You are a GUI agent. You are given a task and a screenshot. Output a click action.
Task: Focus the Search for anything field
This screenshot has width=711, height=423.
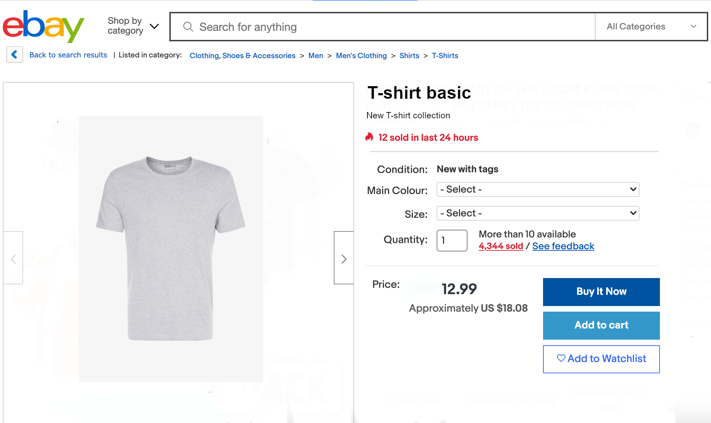point(383,27)
